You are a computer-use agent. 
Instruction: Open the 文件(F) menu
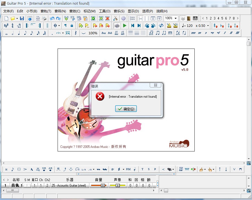tap(8, 11)
